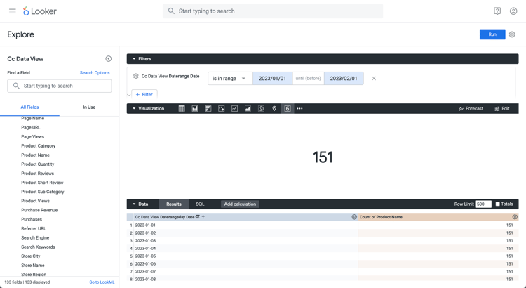
Task: Edit the Row Limit field
Action: [x=483, y=204]
